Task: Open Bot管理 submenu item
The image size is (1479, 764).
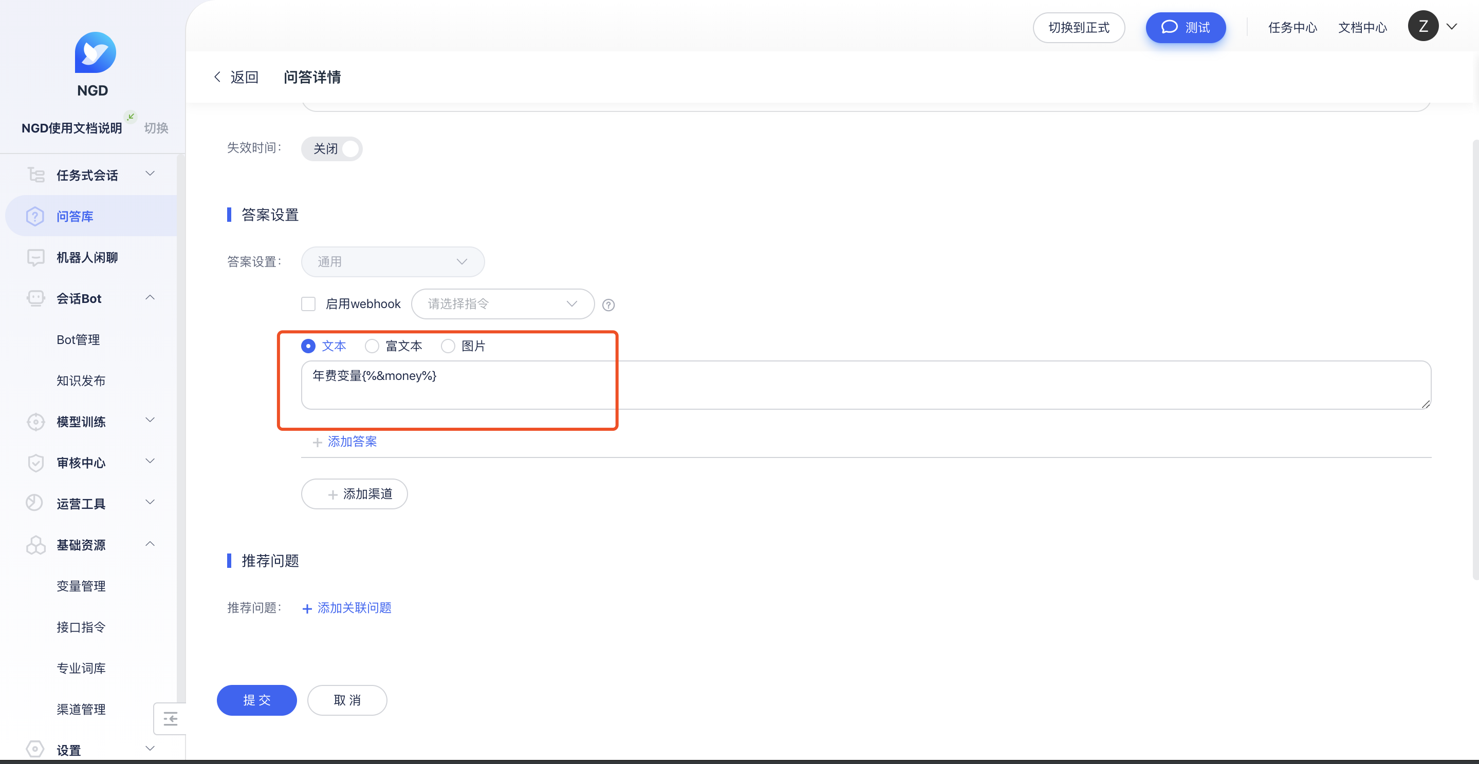Action: click(x=78, y=339)
